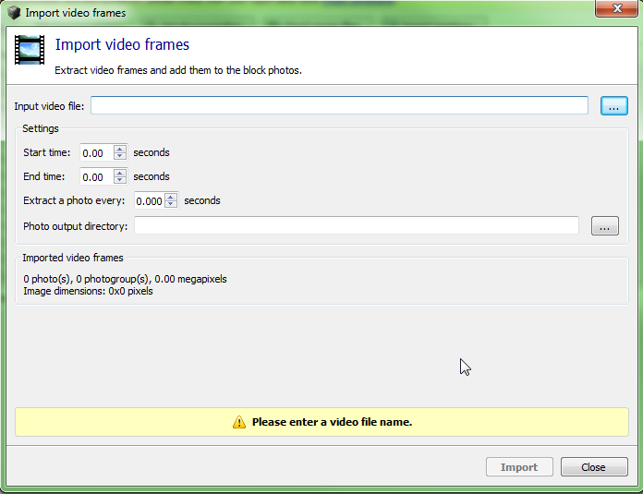Click the 'Extract a photo every:' label
The image size is (643, 494).
pos(74,200)
